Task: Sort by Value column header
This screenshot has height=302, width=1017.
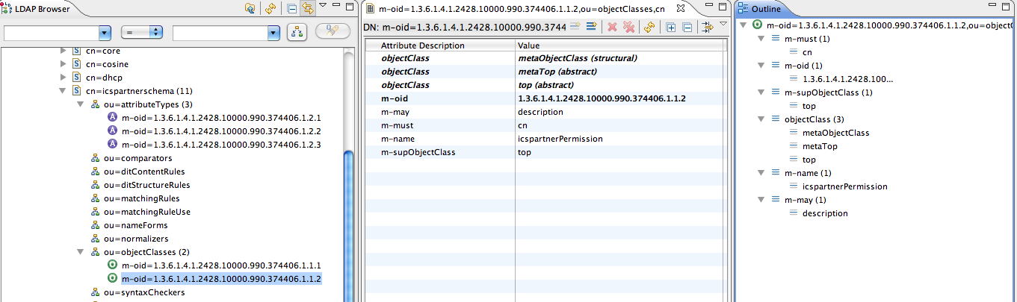Action: (x=620, y=45)
